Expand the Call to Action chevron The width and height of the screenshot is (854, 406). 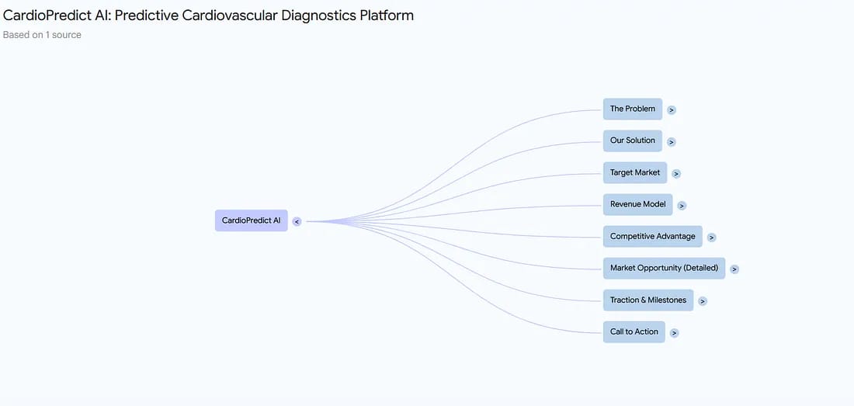[x=675, y=333]
